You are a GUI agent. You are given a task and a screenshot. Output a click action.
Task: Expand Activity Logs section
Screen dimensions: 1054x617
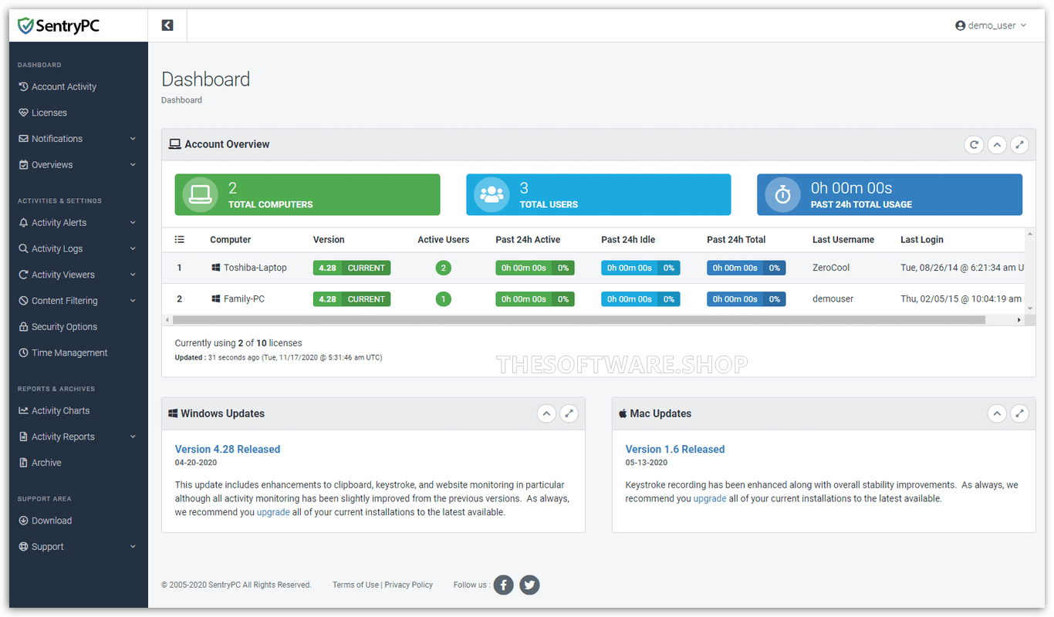78,249
